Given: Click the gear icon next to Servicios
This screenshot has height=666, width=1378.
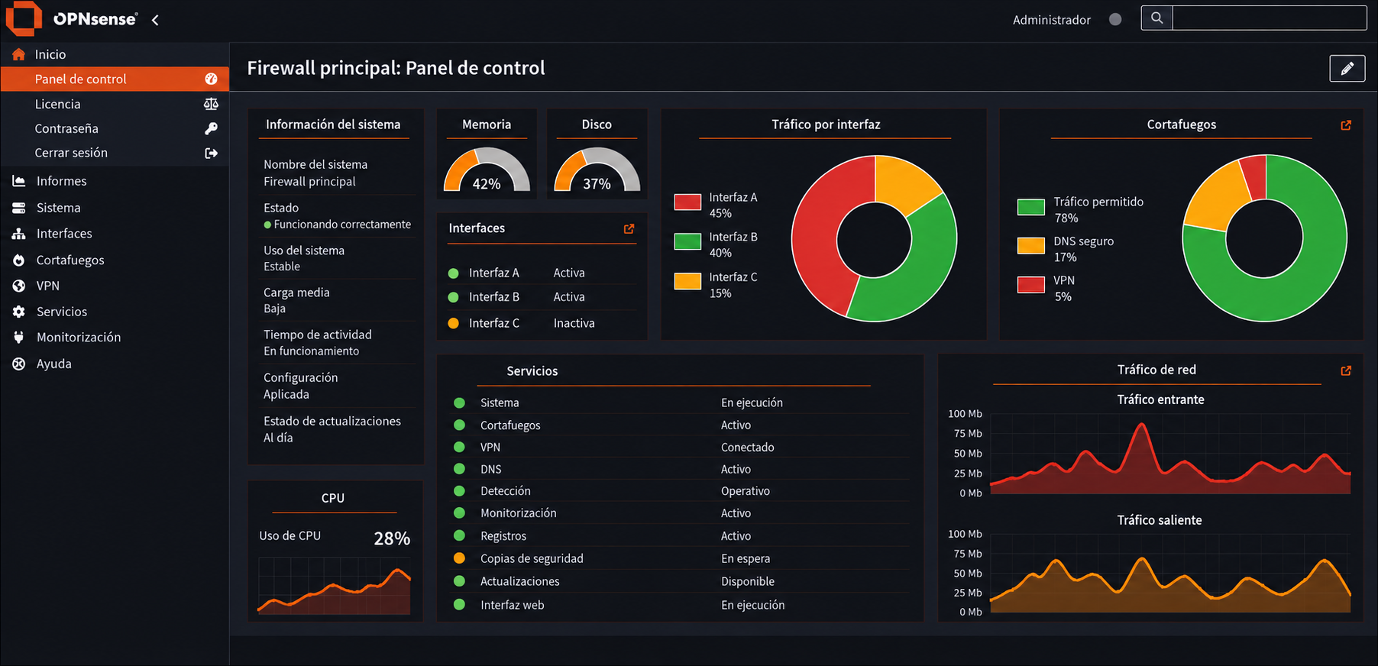Looking at the screenshot, I should [18, 312].
